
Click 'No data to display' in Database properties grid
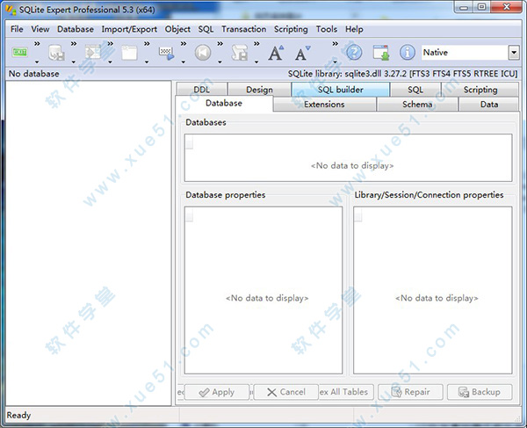[x=267, y=298]
